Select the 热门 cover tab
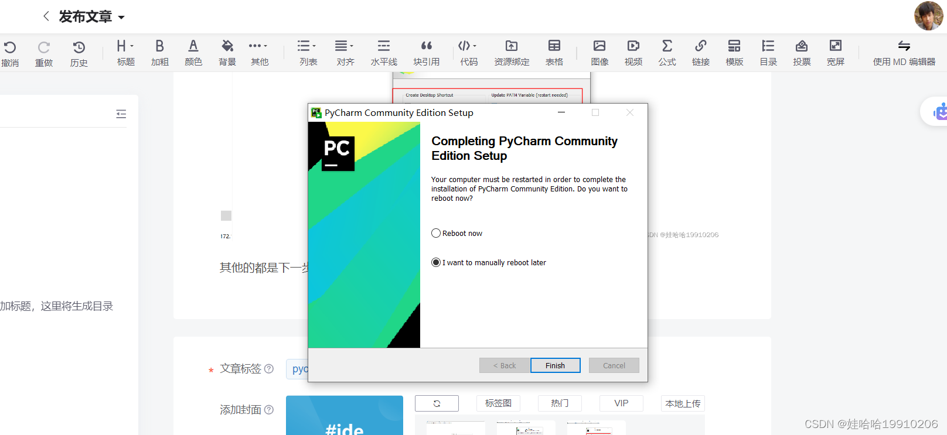The height and width of the screenshot is (435, 947). pos(560,403)
